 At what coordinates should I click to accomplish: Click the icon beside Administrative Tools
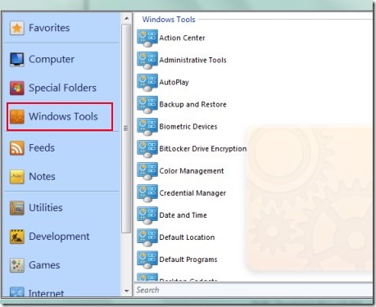click(x=147, y=60)
